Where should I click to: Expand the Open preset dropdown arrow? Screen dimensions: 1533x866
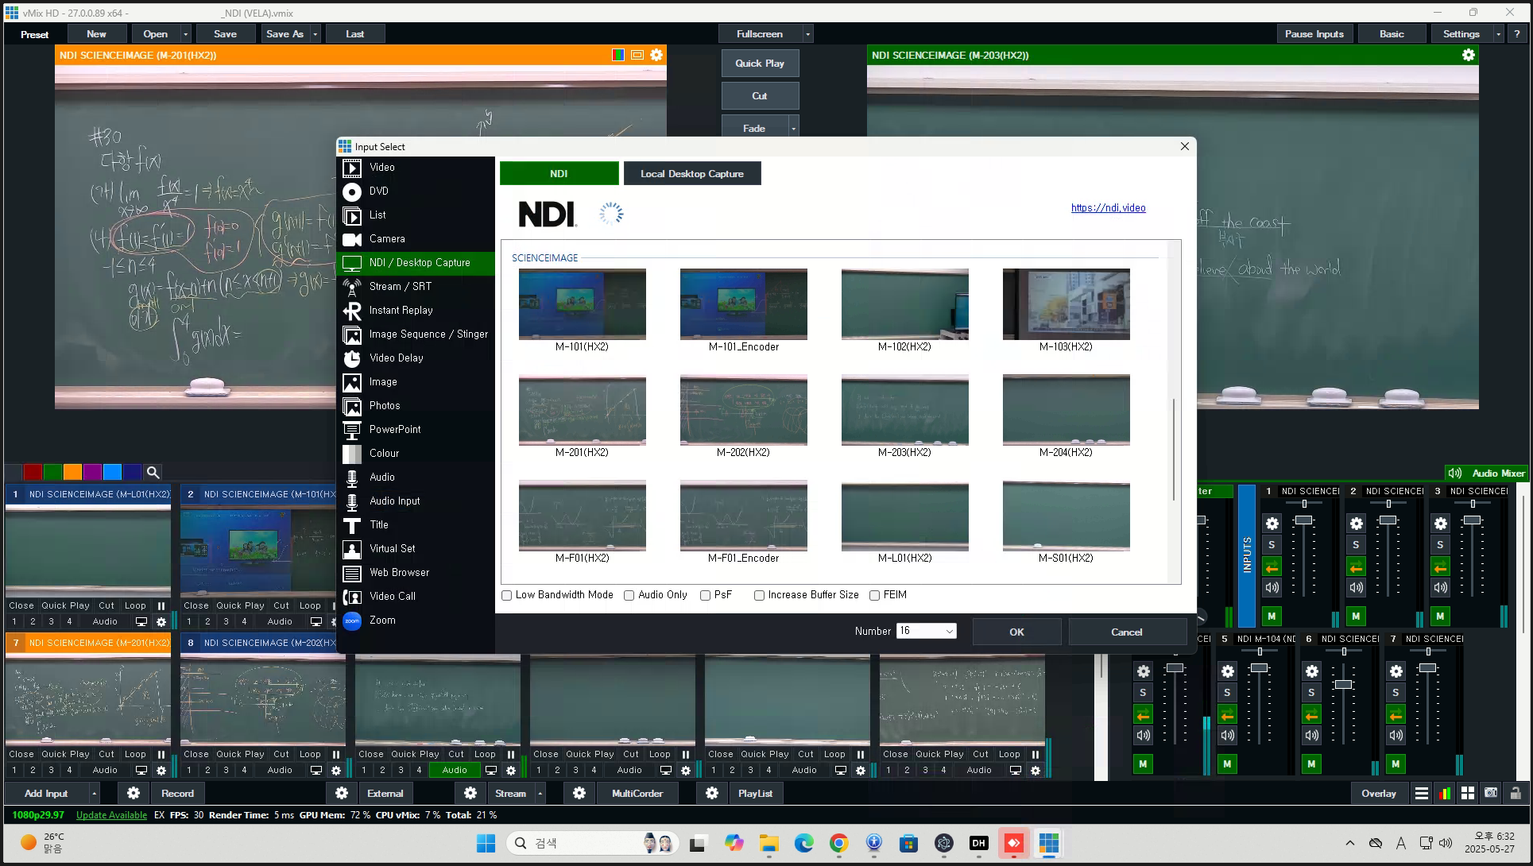185,33
